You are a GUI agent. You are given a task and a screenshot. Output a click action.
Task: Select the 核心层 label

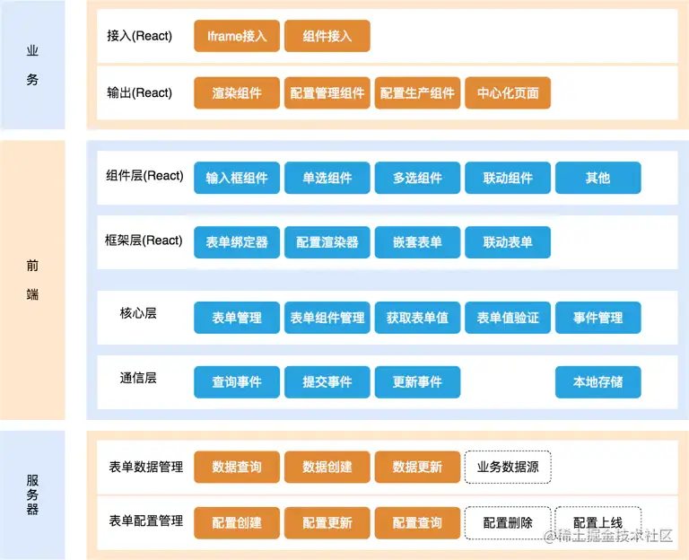[138, 313]
